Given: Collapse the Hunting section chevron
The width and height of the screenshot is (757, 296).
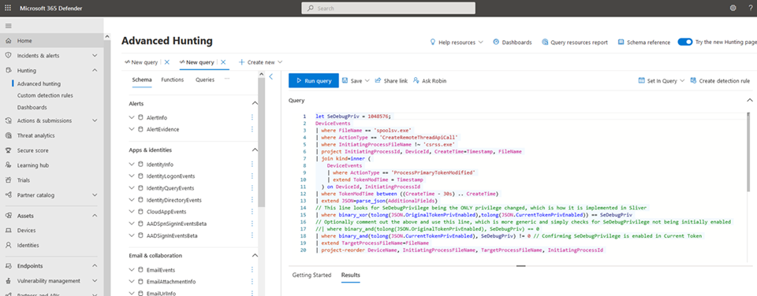Looking at the screenshot, I should (95, 70).
